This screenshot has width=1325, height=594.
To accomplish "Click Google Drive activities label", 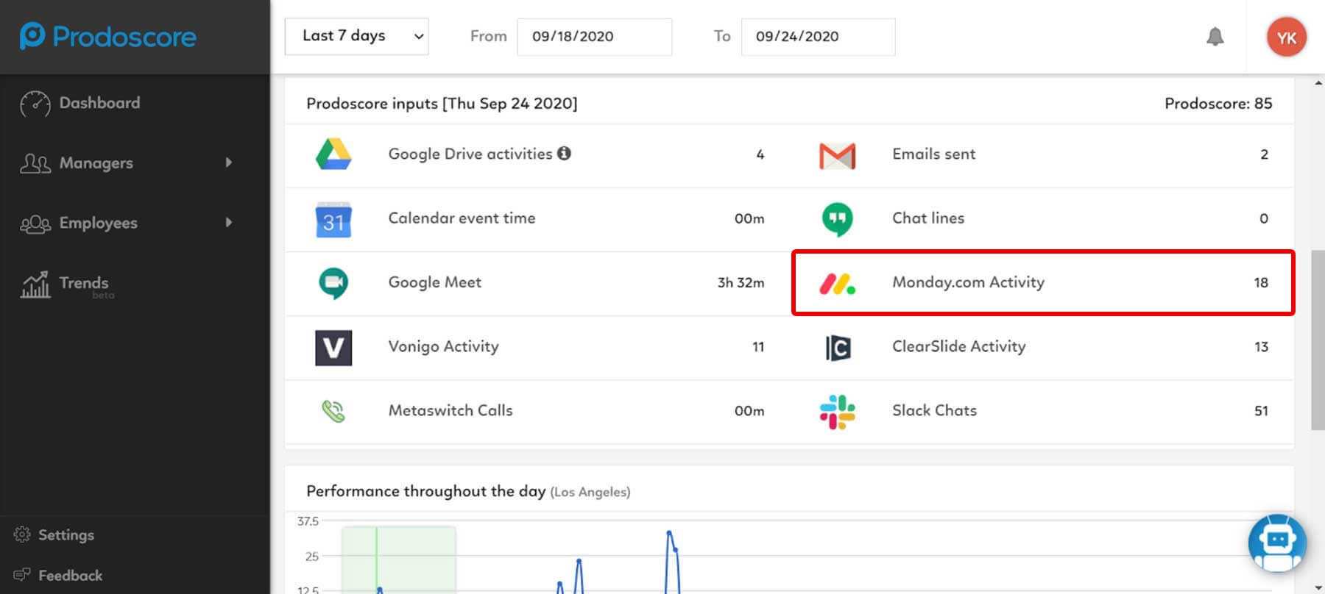I will click(470, 154).
